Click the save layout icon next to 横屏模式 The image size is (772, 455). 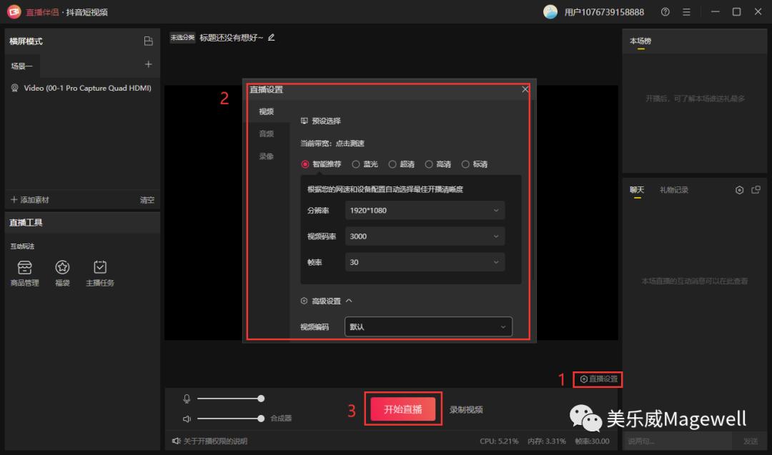(x=148, y=41)
